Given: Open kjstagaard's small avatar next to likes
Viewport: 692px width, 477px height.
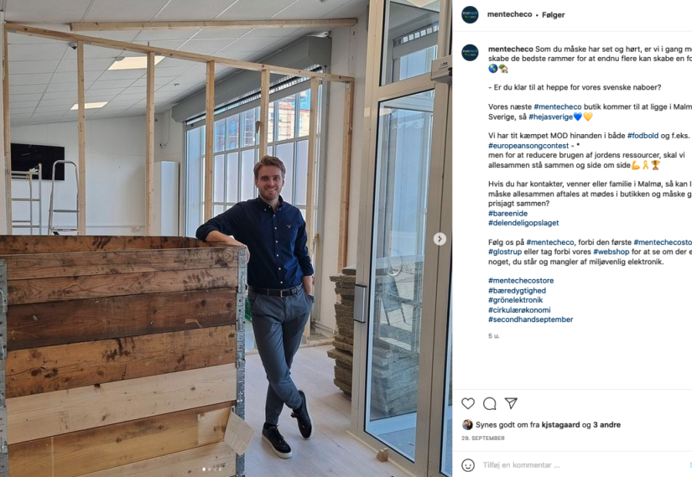Looking at the screenshot, I should click(467, 425).
